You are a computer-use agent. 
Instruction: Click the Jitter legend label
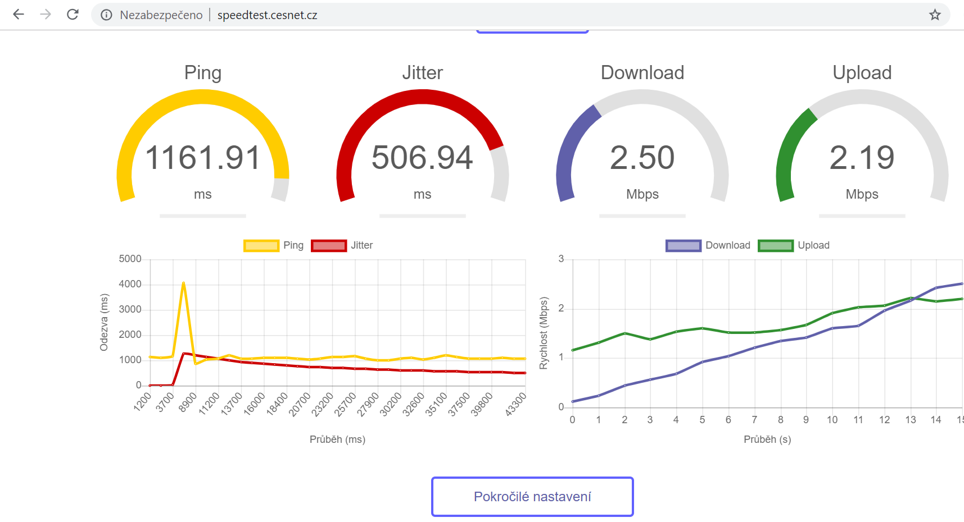click(362, 245)
